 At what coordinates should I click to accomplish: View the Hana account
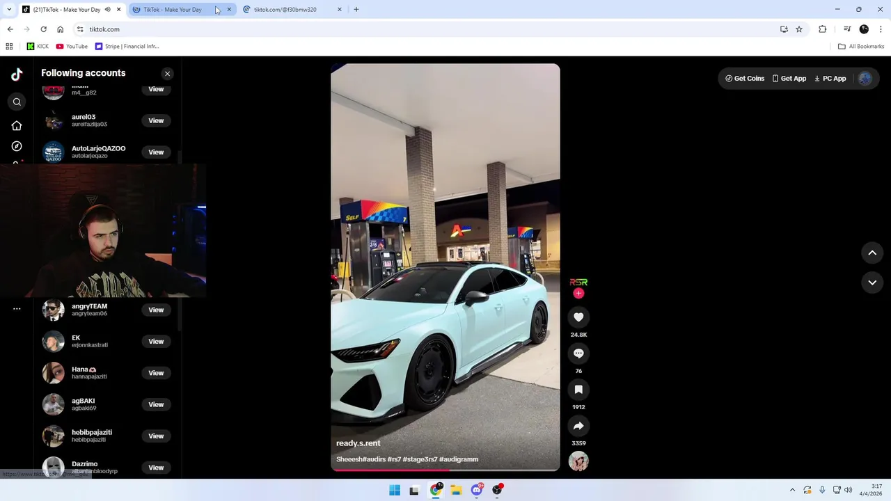156,373
